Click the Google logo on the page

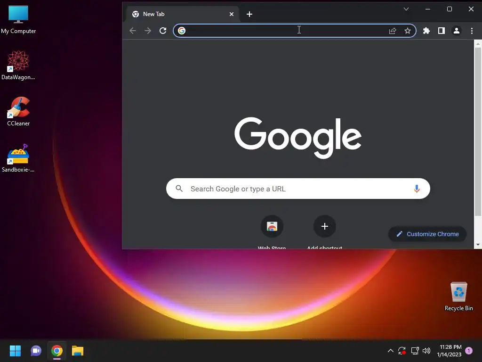(298, 138)
